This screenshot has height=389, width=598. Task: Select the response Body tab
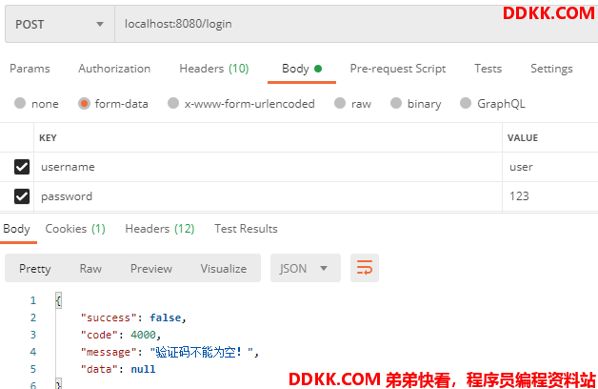point(16,229)
